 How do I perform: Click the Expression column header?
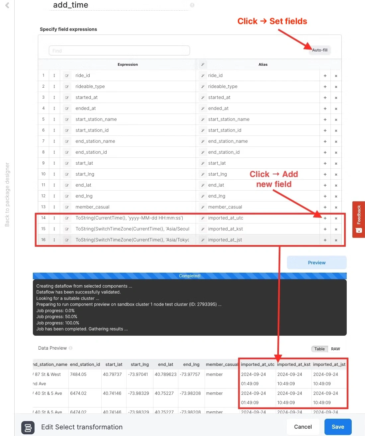(x=128, y=64)
